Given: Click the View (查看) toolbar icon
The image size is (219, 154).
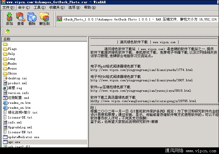Looking at the screenshot, I should pos(21,19).
